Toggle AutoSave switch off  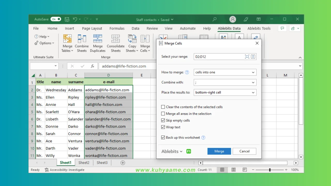coord(56,19)
